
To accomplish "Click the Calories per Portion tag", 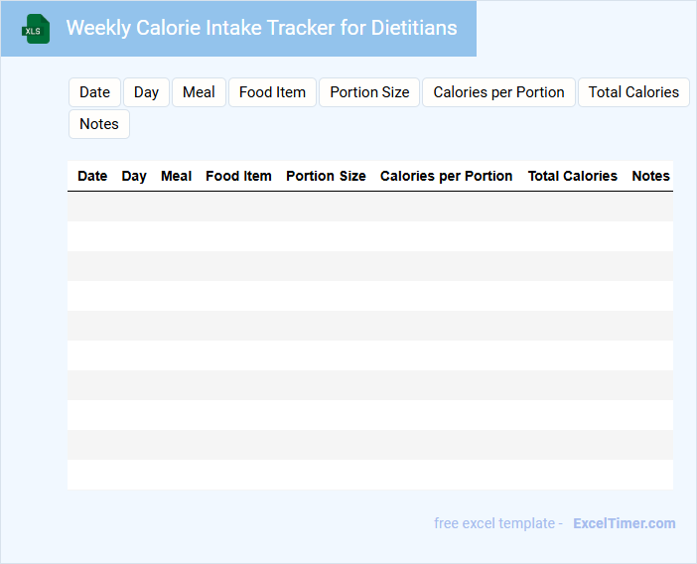I will [x=498, y=92].
